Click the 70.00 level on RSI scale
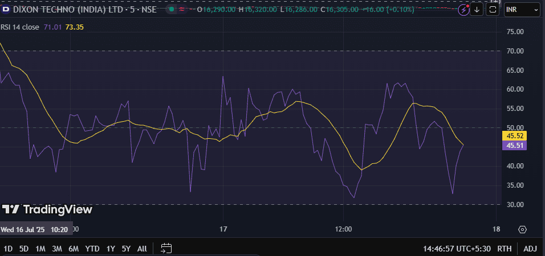Image resolution: width=545 pixels, height=256 pixels. click(x=515, y=51)
